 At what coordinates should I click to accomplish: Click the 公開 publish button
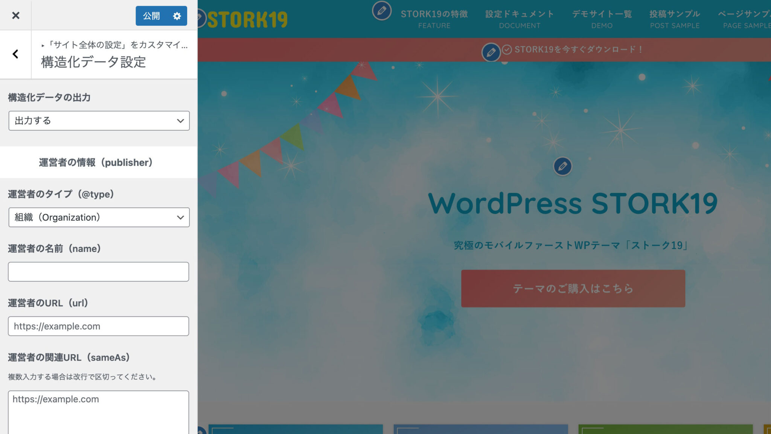151,16
